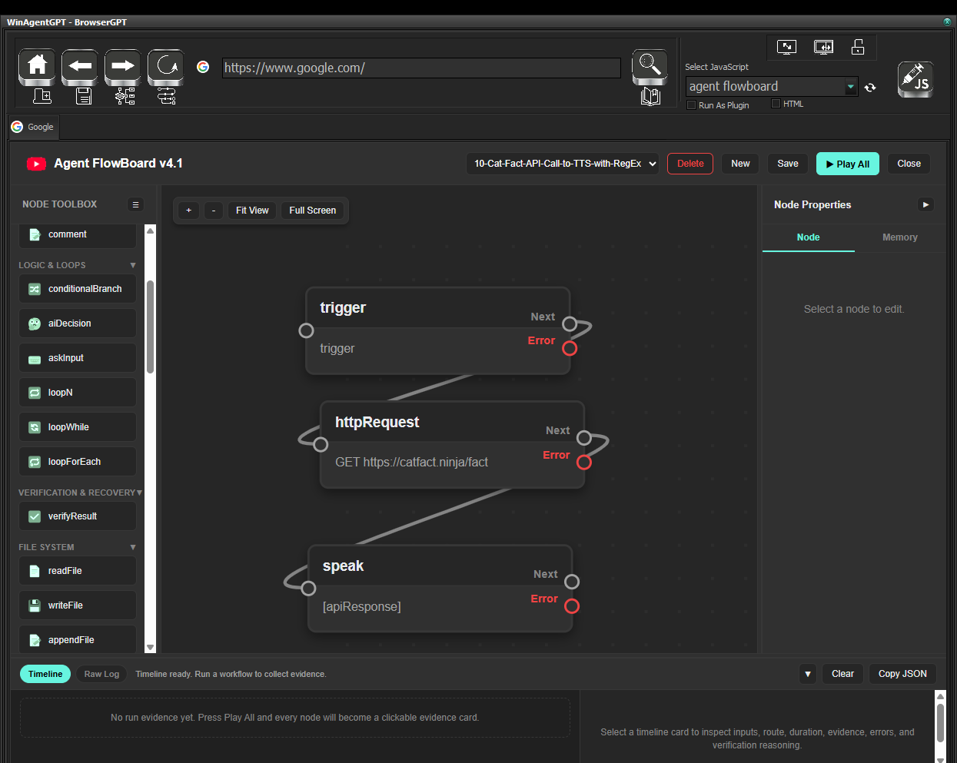Open the workflow sliders icon below refresh
The image size is (957, 763).
166,96
